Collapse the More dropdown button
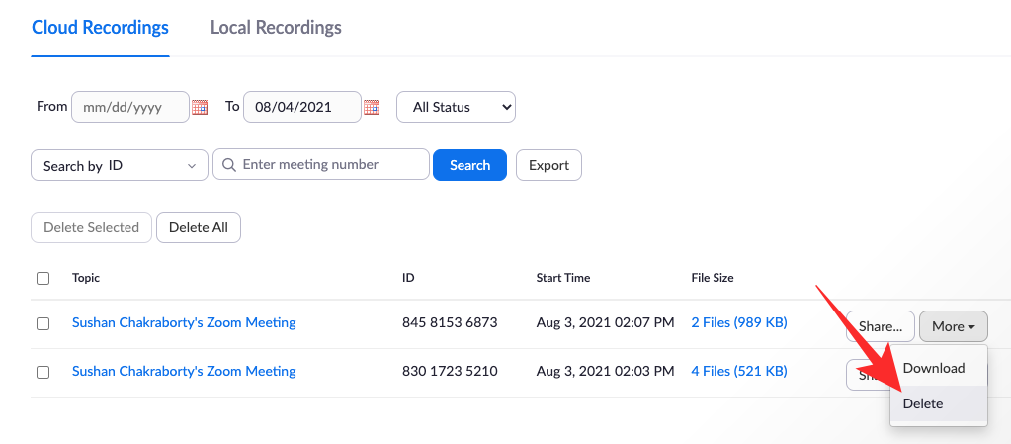This screenshot has width=1011, height=444. [953, 326]
